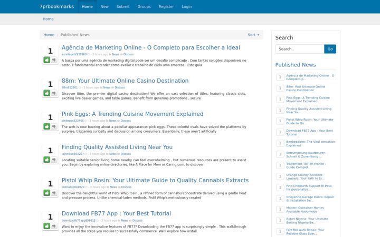This screenshot has width=380, height=237.
Task: Open the Register page
Action: click(166, 6)
